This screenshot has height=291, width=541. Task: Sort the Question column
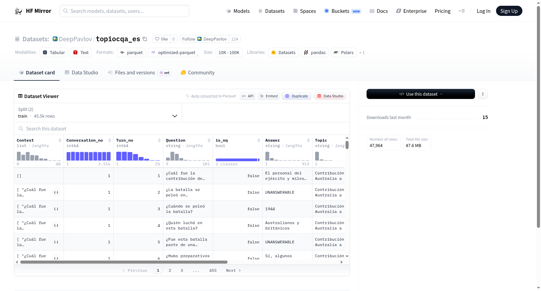(x=209, y=140)
